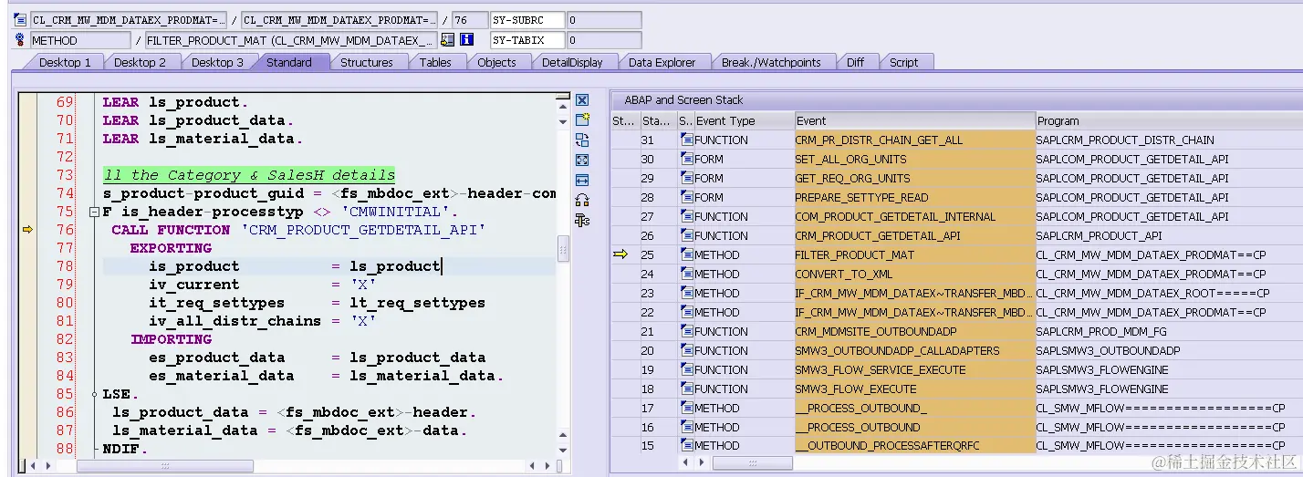Viewport: 1303px width, 477px height.
Task: Click program SAPLSMW3_OUTBOUNDADP in stack
Action: coord(1108,350)
